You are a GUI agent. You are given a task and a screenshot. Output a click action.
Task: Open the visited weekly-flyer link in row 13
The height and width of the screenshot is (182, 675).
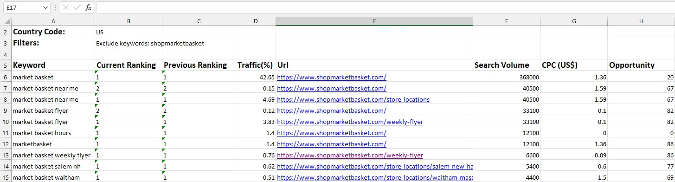(350, 155)
